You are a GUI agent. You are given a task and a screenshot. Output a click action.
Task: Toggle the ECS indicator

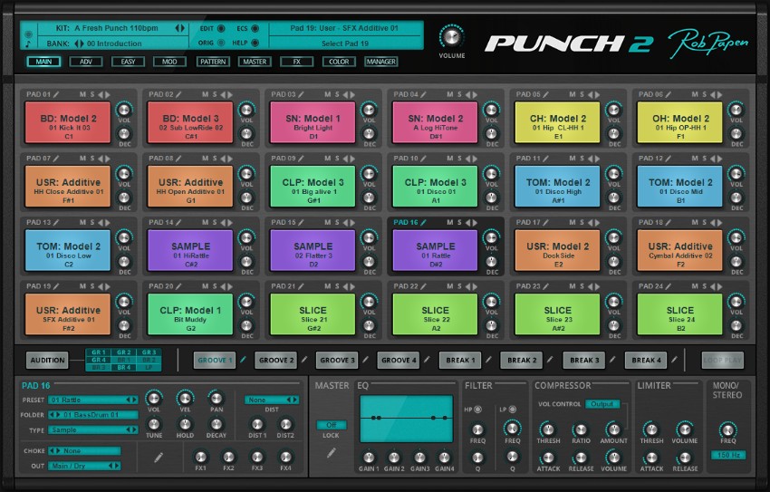pos(255,28)
